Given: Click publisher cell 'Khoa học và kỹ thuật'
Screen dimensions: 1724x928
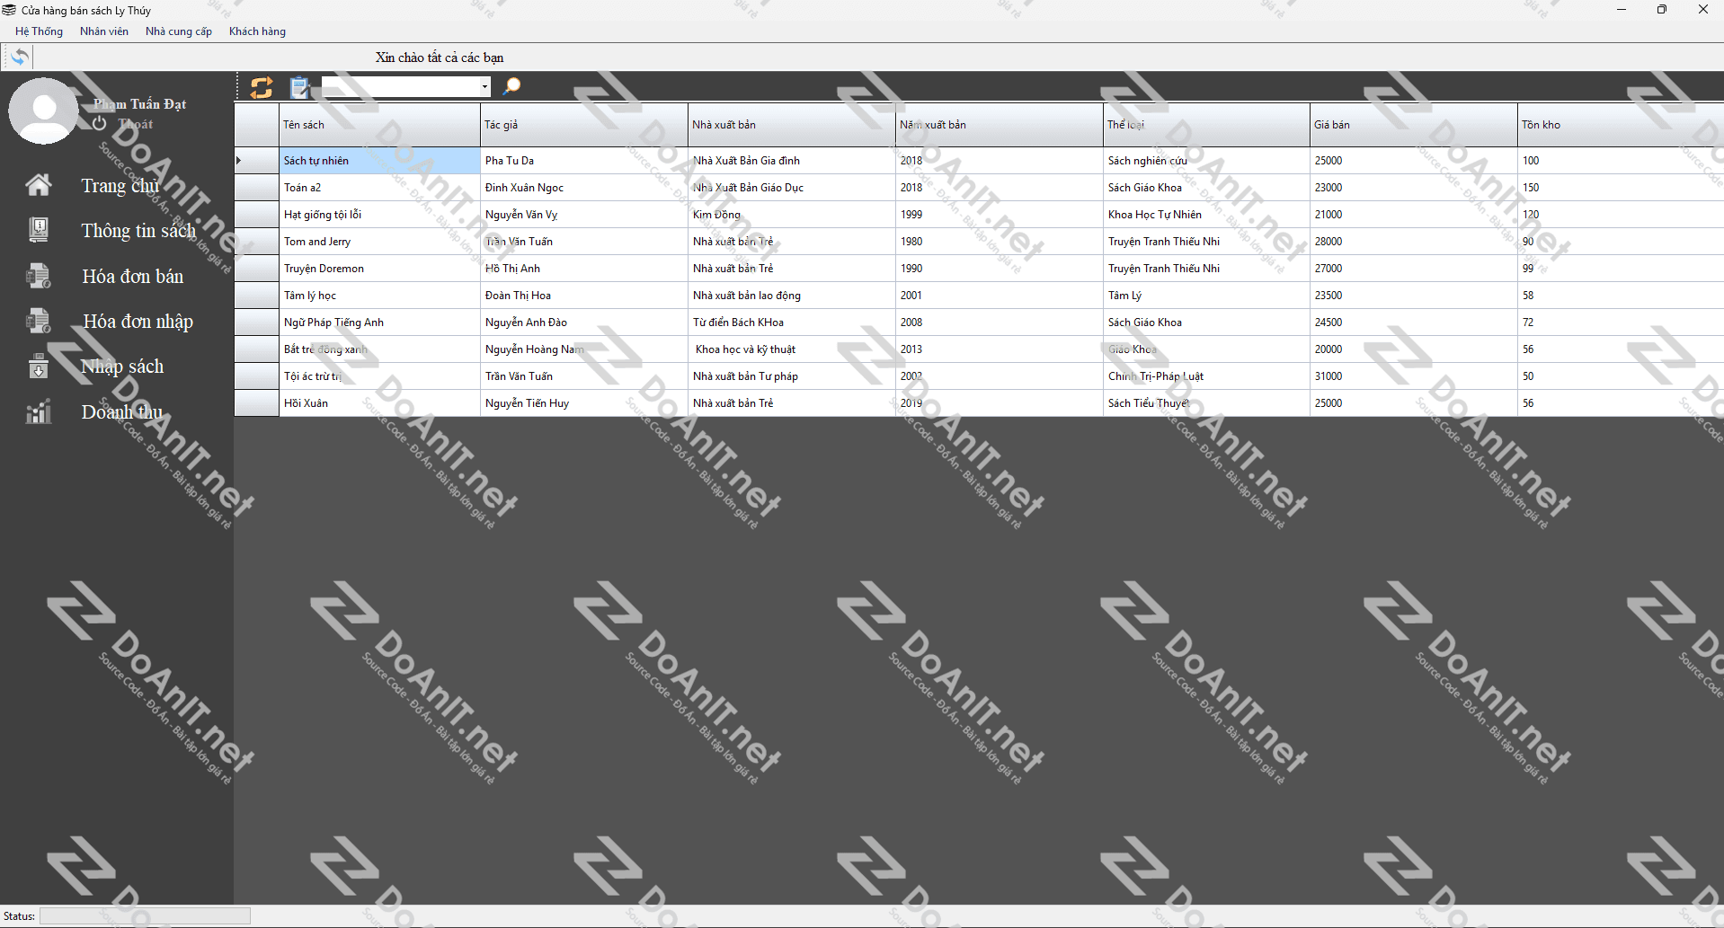Looking at the screenshot, I should click(x=792, y=349).
